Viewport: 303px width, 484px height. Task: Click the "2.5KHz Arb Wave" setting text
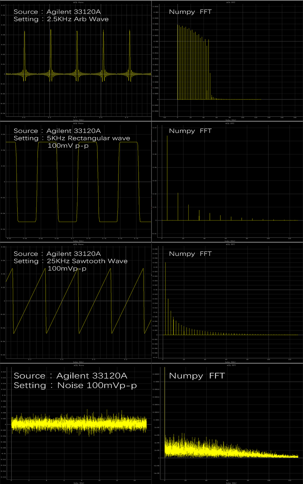click(x=78, y=19)
